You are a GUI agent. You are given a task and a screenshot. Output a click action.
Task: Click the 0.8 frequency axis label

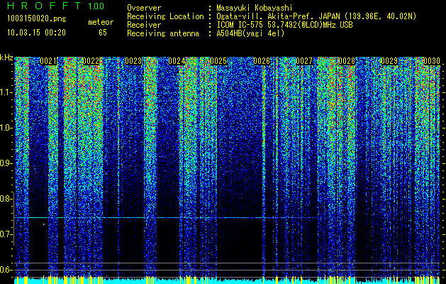[x=5, y=199]
